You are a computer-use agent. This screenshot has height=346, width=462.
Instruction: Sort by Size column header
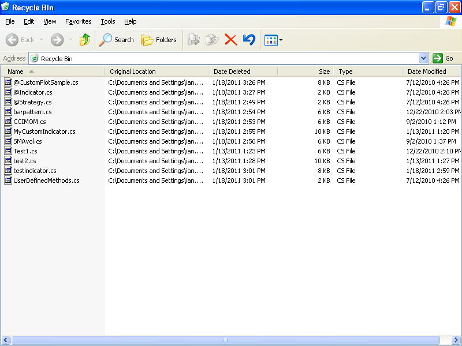point(305,72)
